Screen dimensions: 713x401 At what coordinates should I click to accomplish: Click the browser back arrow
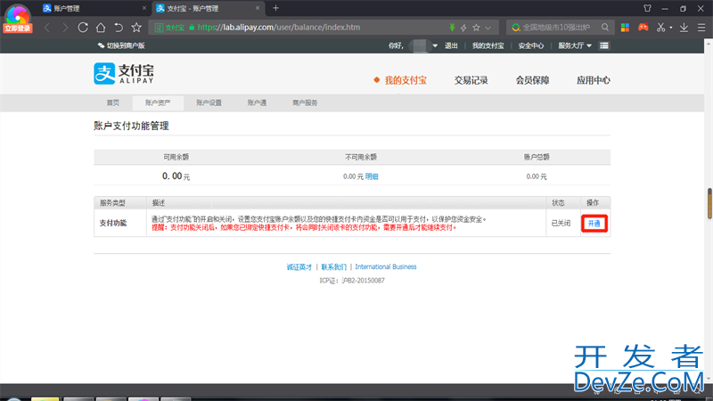47,28
